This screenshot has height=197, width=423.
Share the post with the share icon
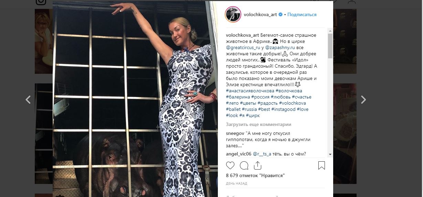pos(257,165)
